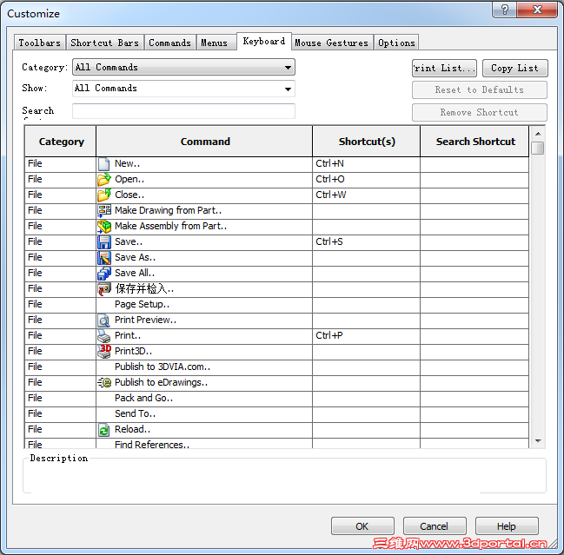Click the Reload.. command text
Image resolution: width=564 pixels, height=555 pixels.
[132, 430]
